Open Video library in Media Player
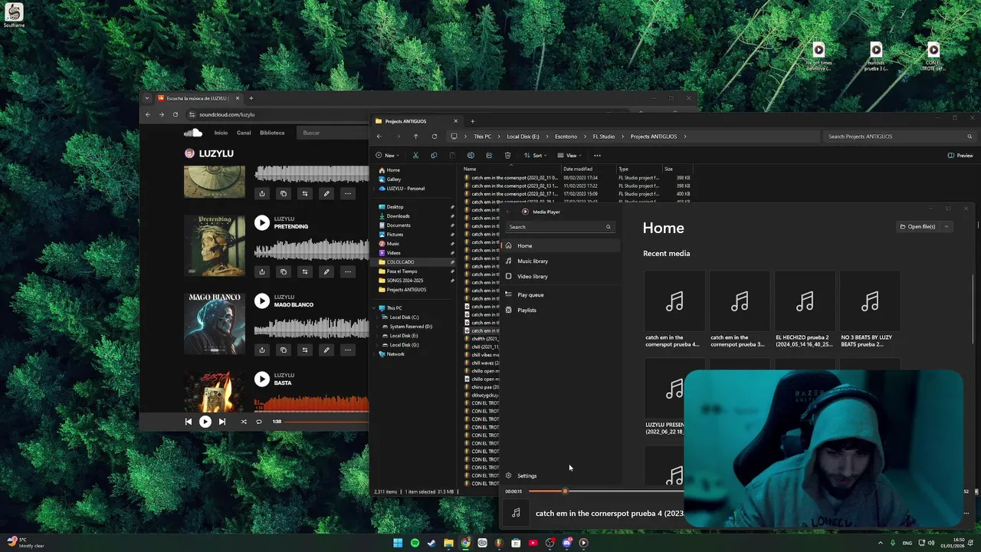Image resolution: width=981 pixels, height=552 pixels. pos(559,277)
